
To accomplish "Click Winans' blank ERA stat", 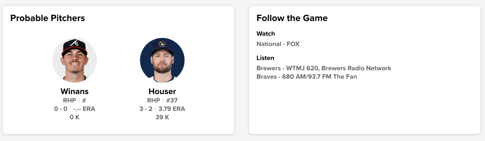I will tap(84, 109).
